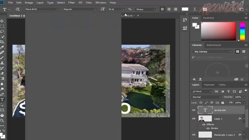This screenshot has width=249, height=140.
Task: Hide Layer 1 visibility eye
Action: 194,119
